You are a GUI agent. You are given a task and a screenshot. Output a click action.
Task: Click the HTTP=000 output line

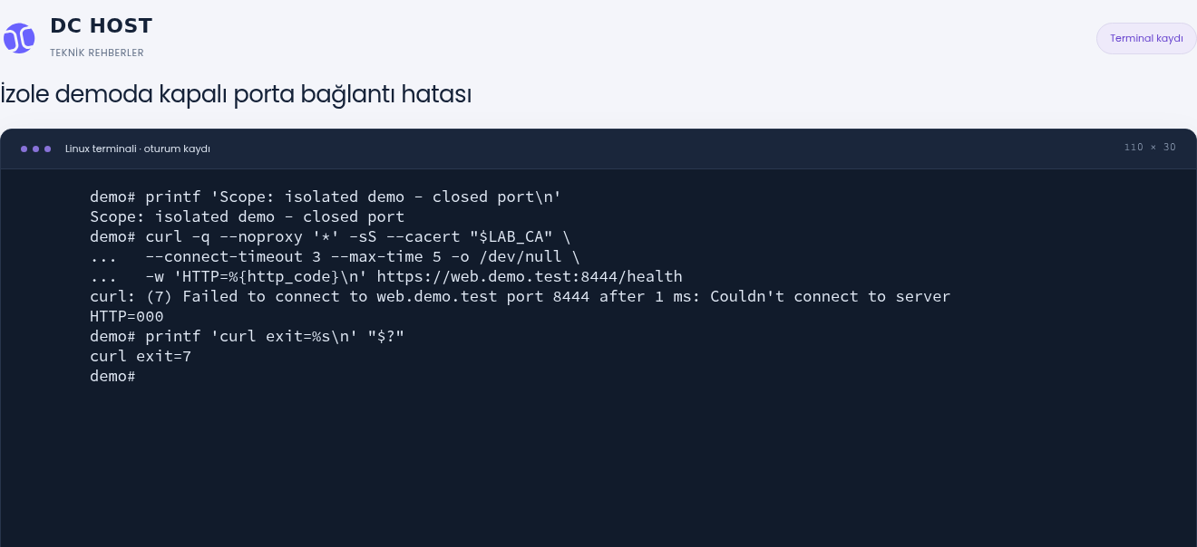pyautogui.click(x=127, y=316)
